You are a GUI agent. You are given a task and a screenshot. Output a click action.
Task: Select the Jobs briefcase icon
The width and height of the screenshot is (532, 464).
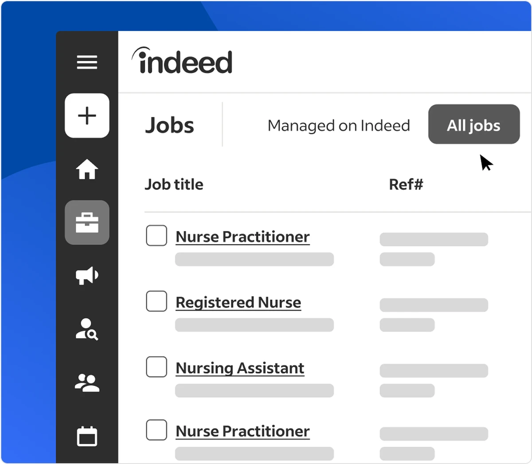(87, 222)
